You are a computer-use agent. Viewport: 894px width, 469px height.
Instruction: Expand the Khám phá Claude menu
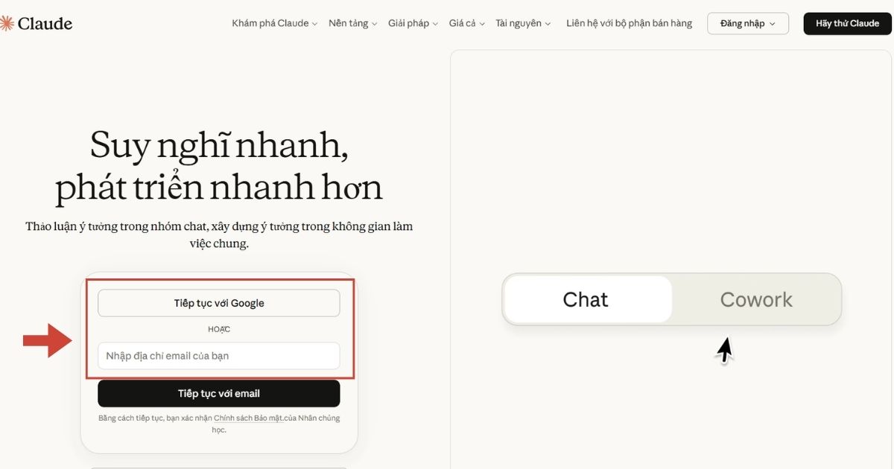(275, 23)
